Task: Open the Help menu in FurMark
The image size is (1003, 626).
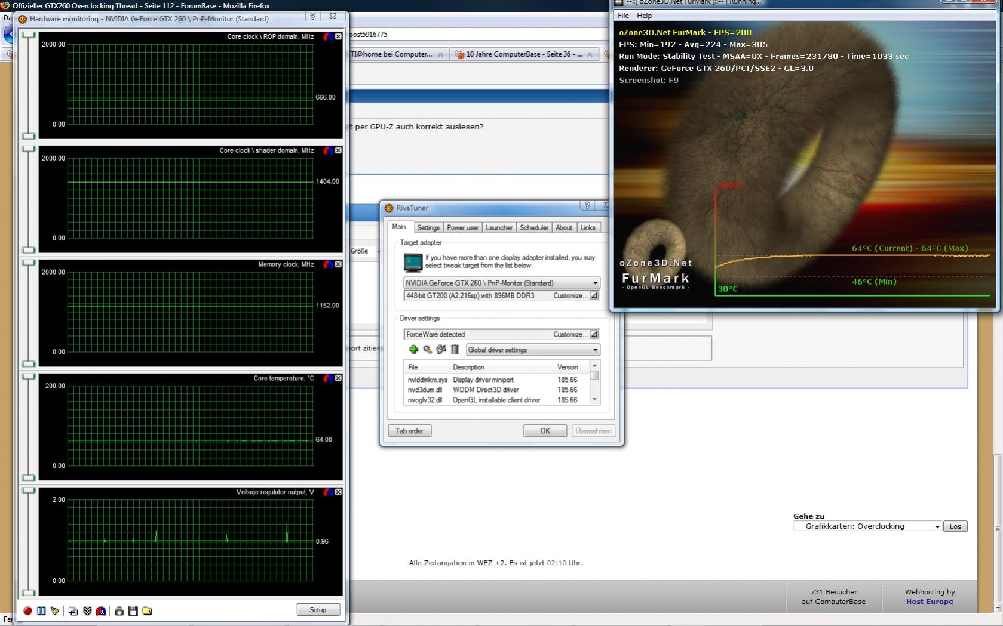Action: pyautogui.click(x=644, y=16)
